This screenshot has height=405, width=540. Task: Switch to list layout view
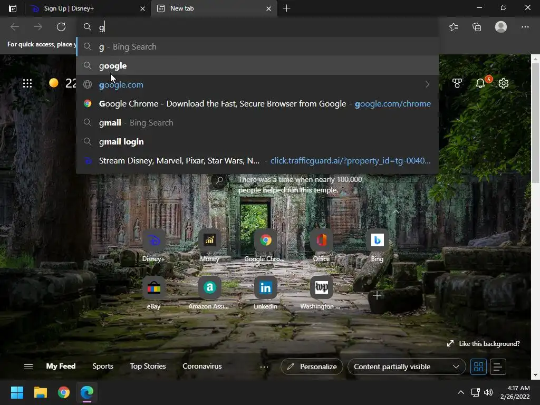(498, 367)
